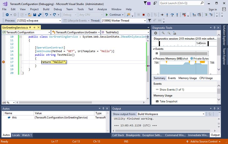The image size is (228, 144).
Task: Click the Redo arrow icon
Action: 54,15
